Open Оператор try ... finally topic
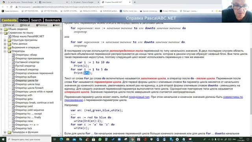Viewport: 252px width, 142px height. point(28,118)
